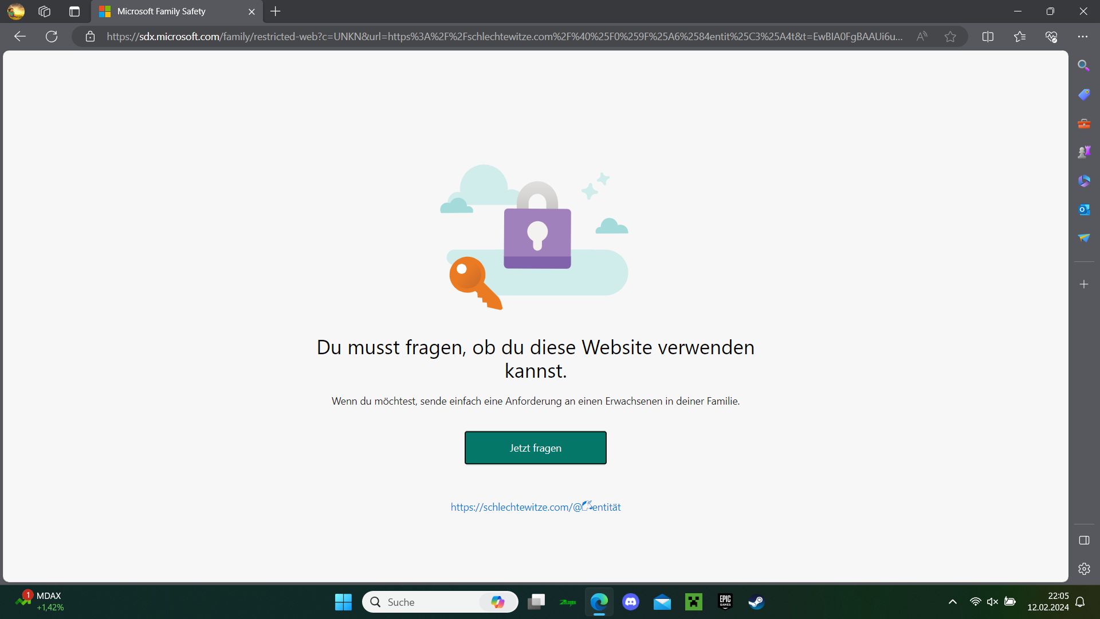Viewport: 1100px width, 619px height.
Task: Open Edge sidebar search
Action: pos(1083,65)
